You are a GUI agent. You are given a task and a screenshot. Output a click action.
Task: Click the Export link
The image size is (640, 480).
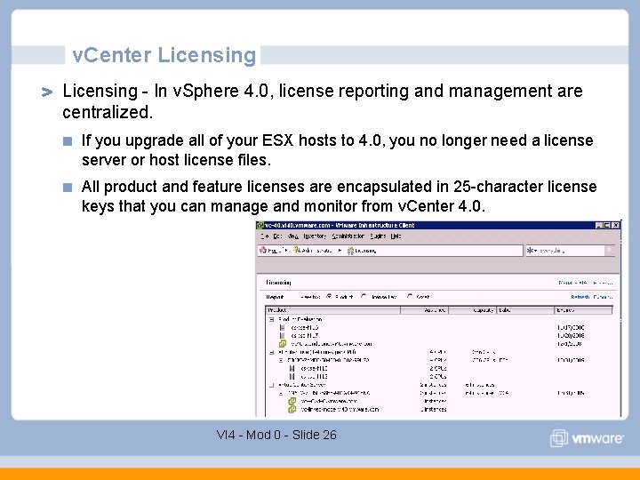603,297
